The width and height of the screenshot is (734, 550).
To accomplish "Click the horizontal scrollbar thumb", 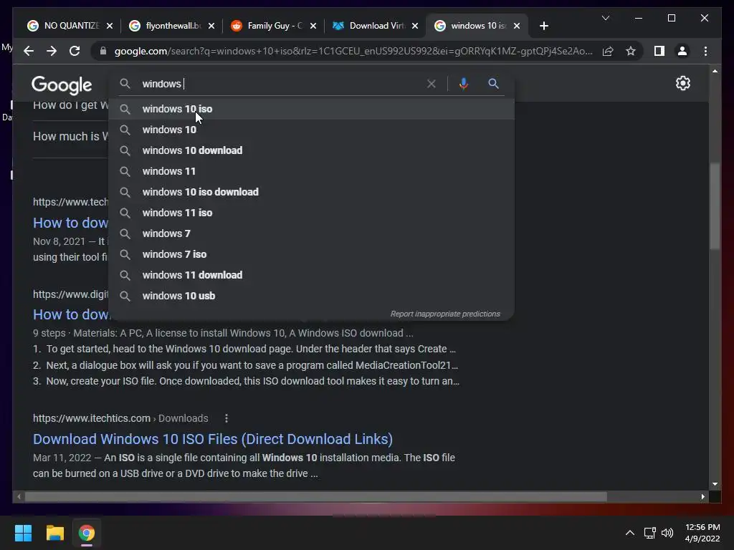I will coord(315,497).
